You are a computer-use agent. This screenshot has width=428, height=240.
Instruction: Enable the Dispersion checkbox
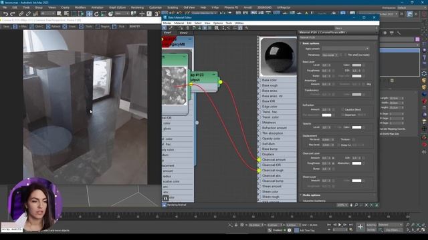pos(342,115)
